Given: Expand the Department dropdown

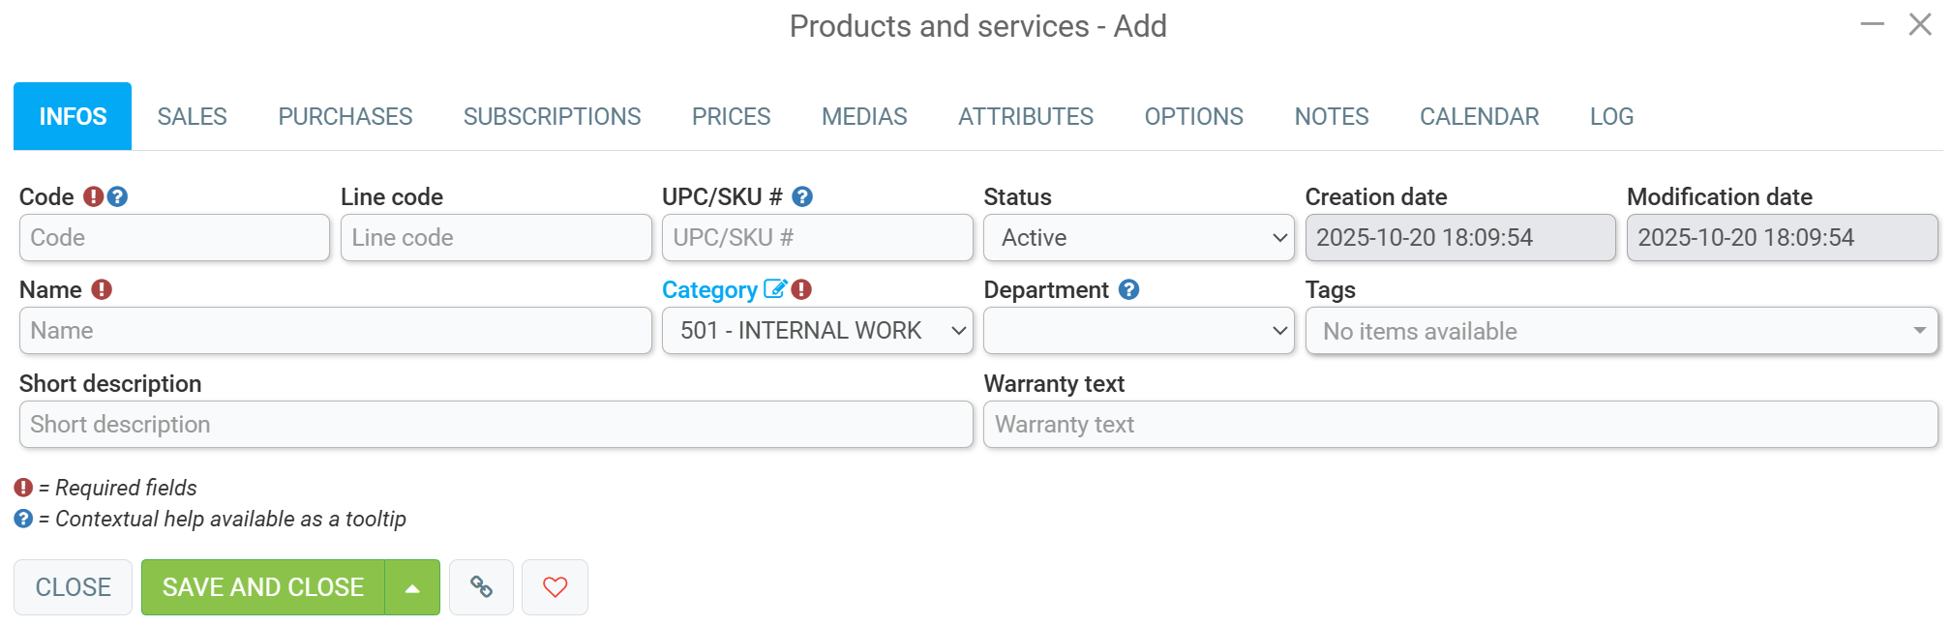Looking at the screenshot, I should coord(1138,331).
